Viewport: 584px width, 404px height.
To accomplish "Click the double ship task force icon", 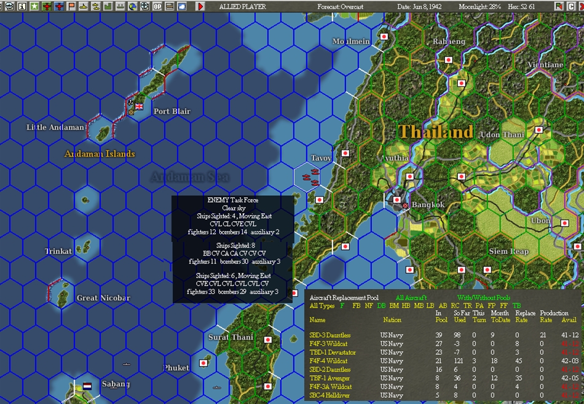I will (x=96, y=6).
